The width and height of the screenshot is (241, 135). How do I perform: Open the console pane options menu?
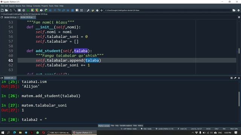(x=239, y=78)
